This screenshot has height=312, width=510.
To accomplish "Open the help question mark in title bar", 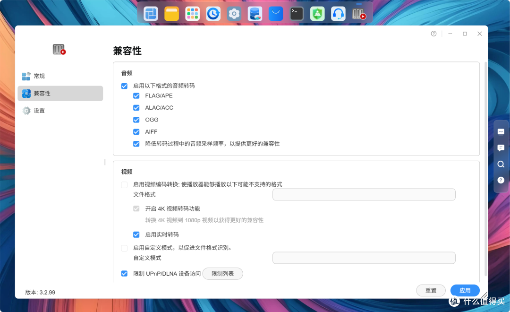I will pyautogui.click(x=433, y=34).
